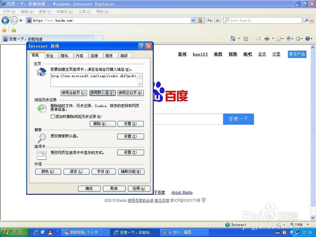Click the Live Search input box
Image resolution: width=316 pixels, height=237 pixels.
[263, 20]
